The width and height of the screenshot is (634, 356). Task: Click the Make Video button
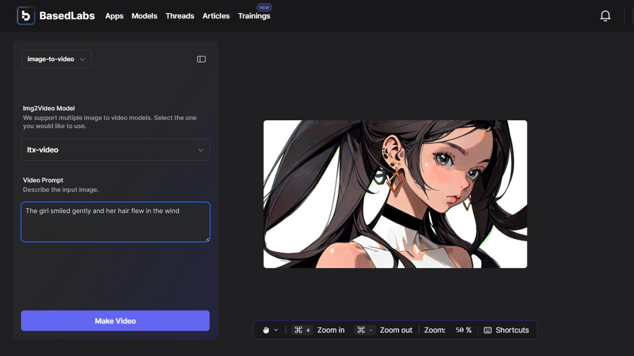115,321
